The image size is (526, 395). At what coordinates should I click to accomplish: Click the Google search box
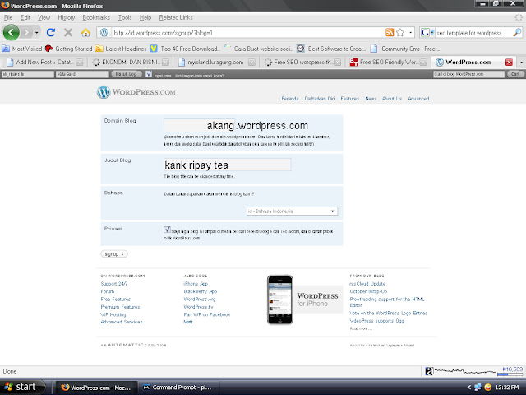473,33
